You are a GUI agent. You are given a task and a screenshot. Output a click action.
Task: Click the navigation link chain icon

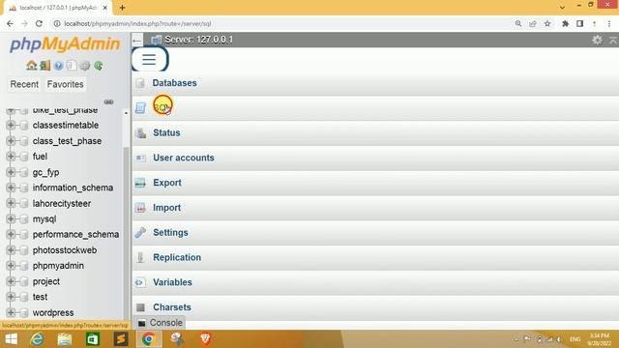[x=108, y=101]
